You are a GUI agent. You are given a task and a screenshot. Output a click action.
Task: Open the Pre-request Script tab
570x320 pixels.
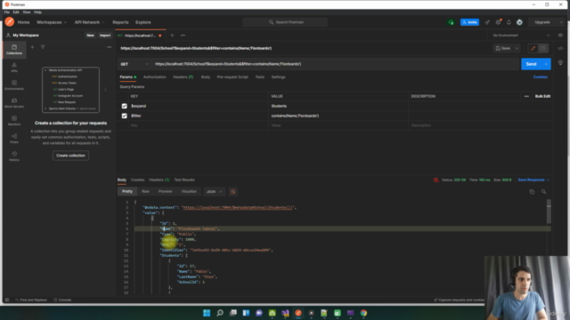click(x=232, y=77)
